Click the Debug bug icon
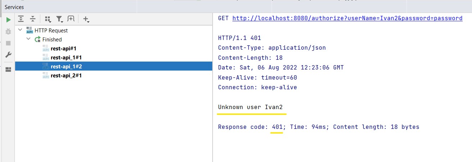This screenshot has height=162, width=472. coord(8,31)
